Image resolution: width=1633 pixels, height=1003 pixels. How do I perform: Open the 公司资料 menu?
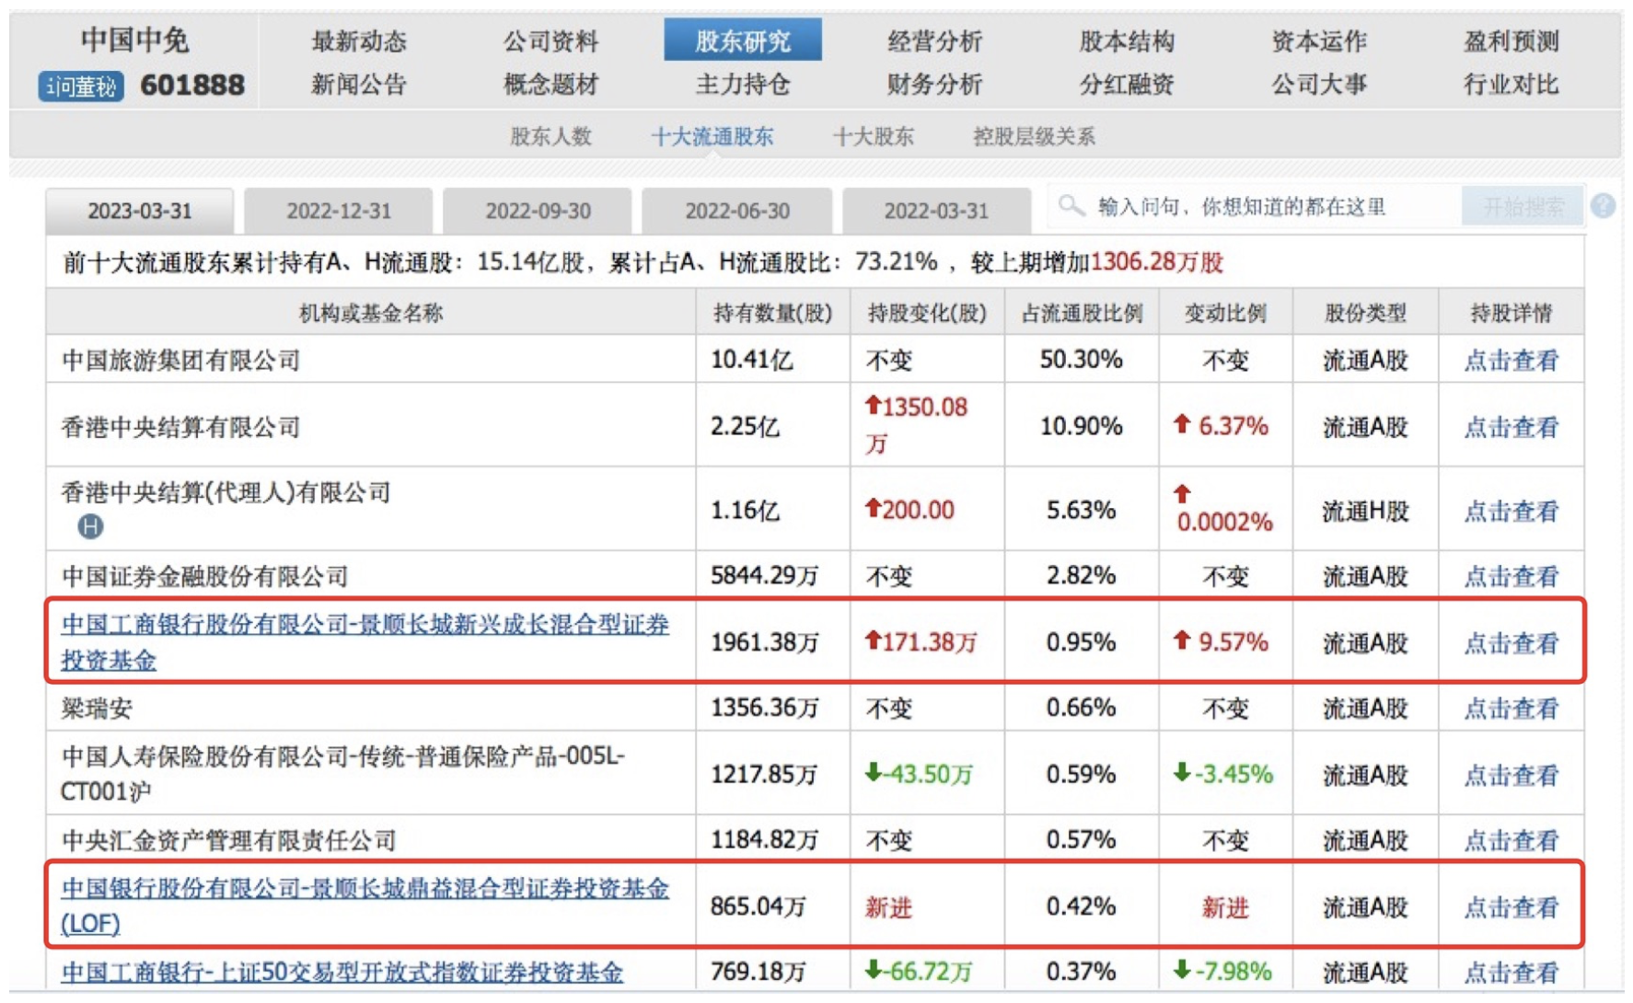[x=550, y=40]
